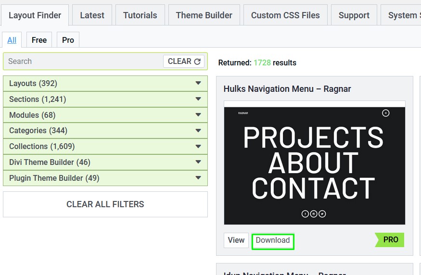Filter by Pro layouts

pyautogui.click(x=68, y=40)
